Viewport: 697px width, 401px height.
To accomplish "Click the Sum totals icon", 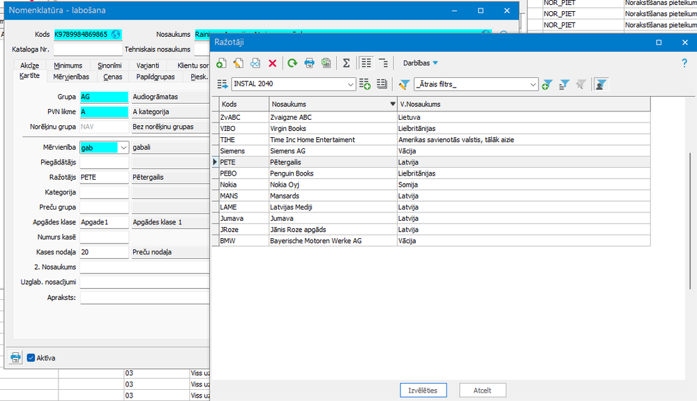I will (x=346, y=63).
